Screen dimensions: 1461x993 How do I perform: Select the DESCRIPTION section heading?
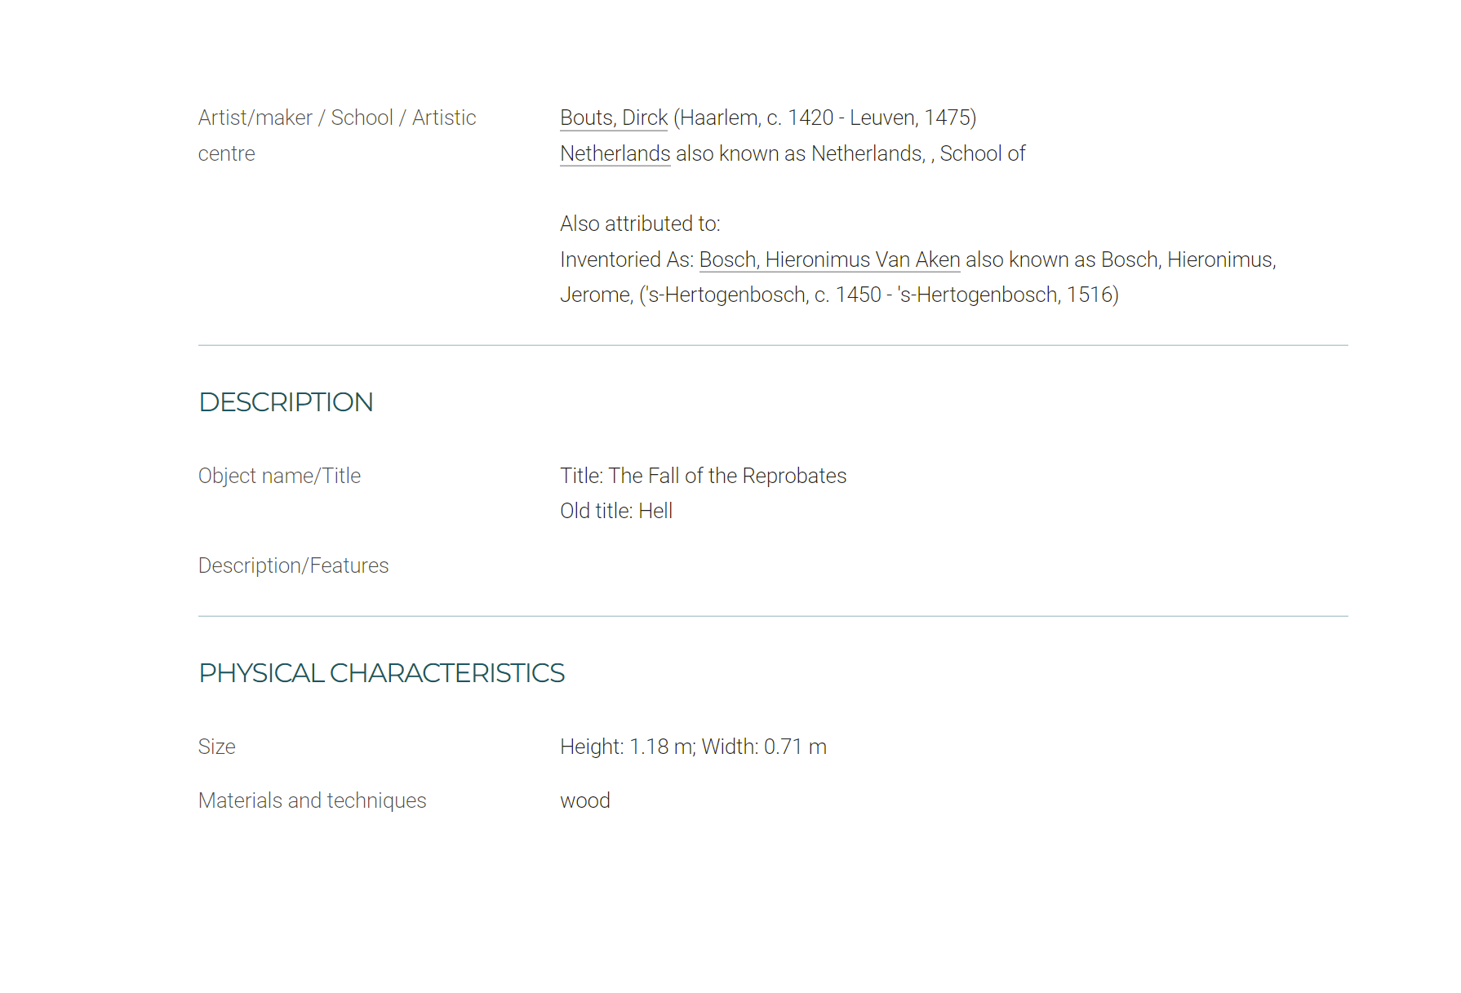[286, 402]
